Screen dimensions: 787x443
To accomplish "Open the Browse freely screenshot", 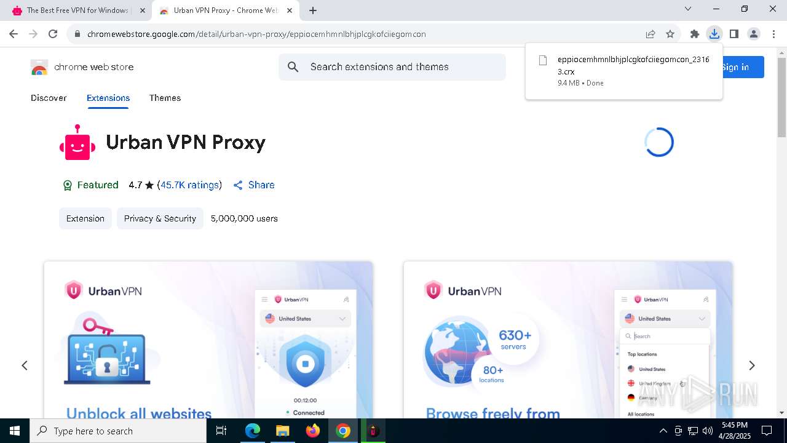I will 568,340.
